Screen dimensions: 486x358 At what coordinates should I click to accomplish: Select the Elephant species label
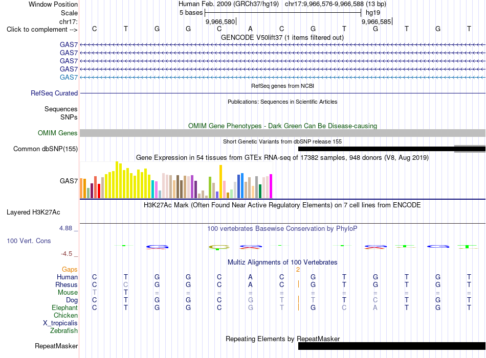(x=65, y=308)
